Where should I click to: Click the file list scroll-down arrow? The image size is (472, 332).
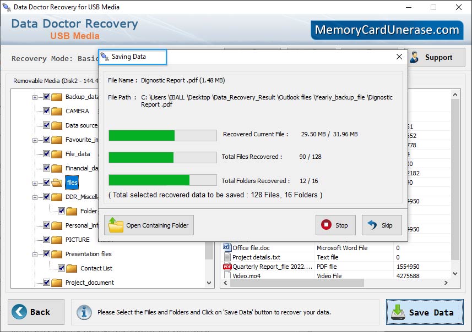(455, 273)
